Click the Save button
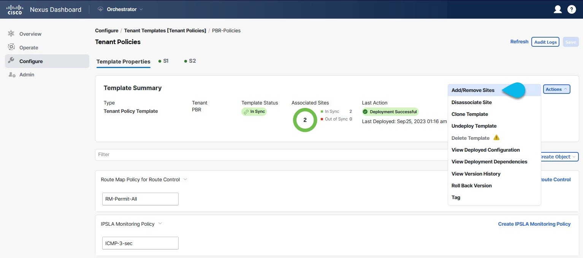583x258 pixels. [x=570, y=42]
